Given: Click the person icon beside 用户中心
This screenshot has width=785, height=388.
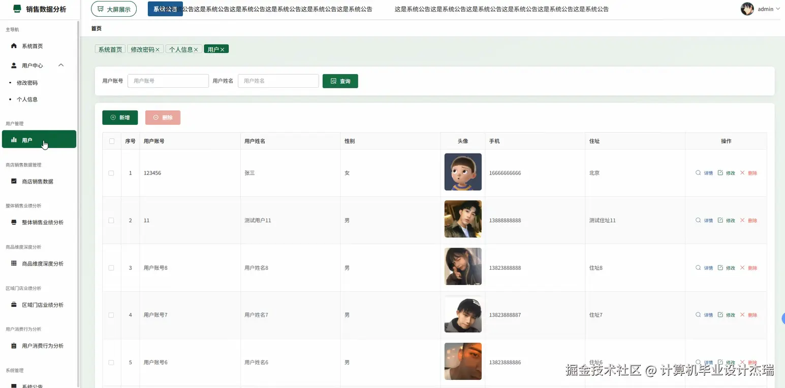Looking at the screenshot, I should pyautogui.click(x=14, y=65).
